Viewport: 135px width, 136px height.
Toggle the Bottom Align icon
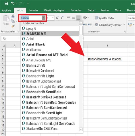click(x=78, y=18)
